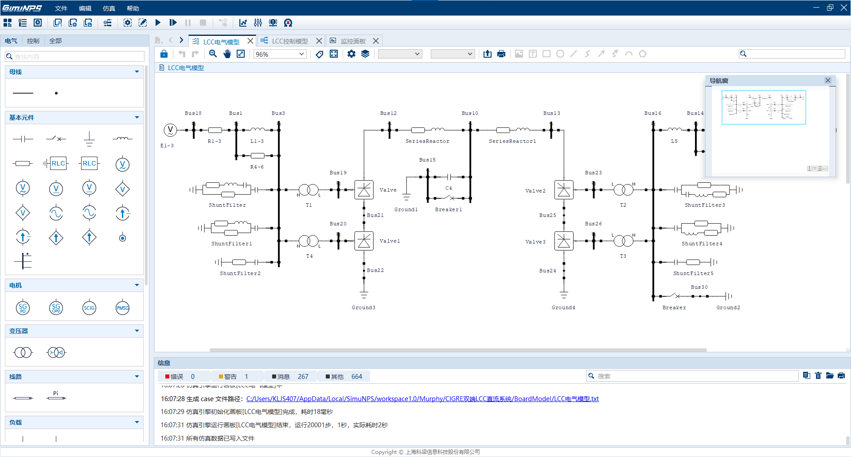
Task: Close the LCC电气模型 tab
Action: click(250, 41)
